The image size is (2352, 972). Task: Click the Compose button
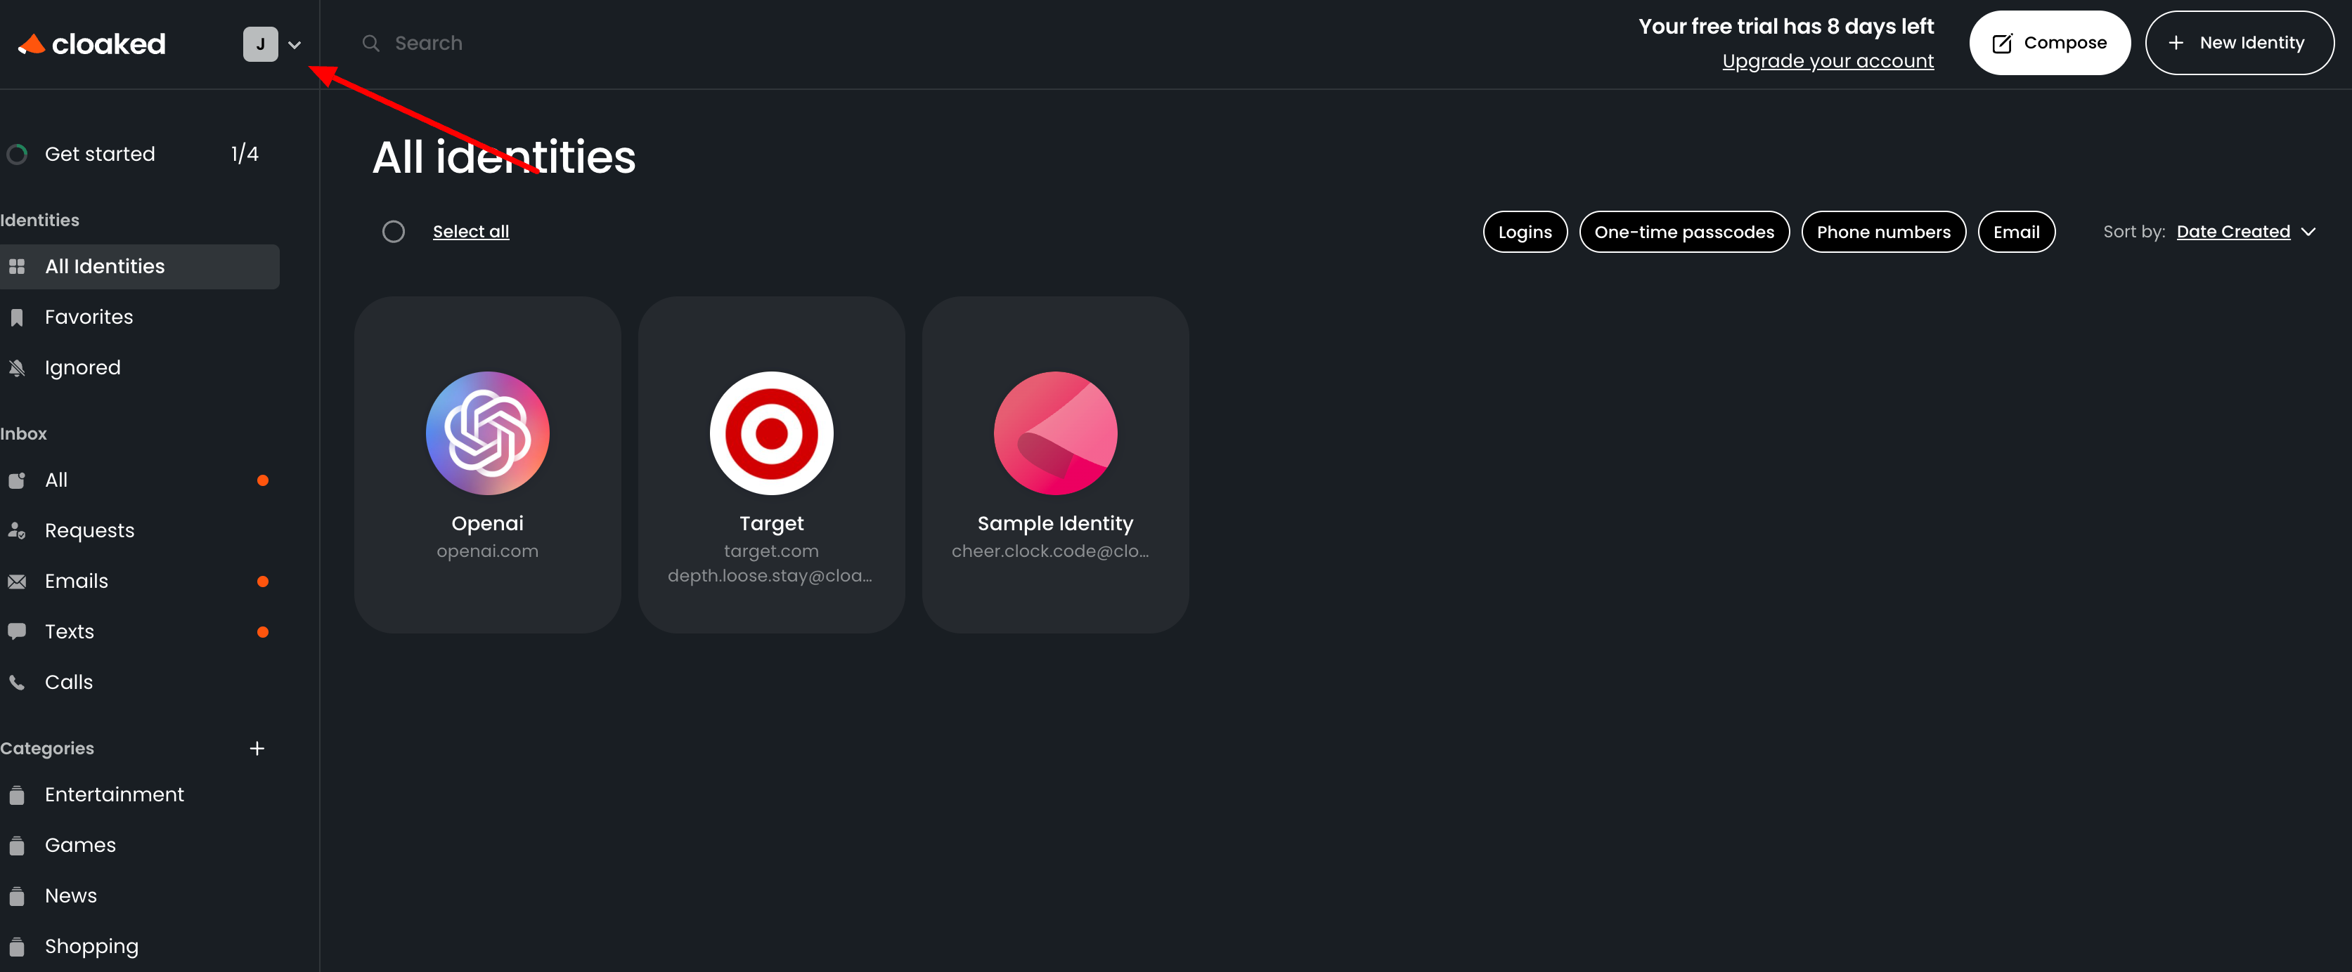2050,43
